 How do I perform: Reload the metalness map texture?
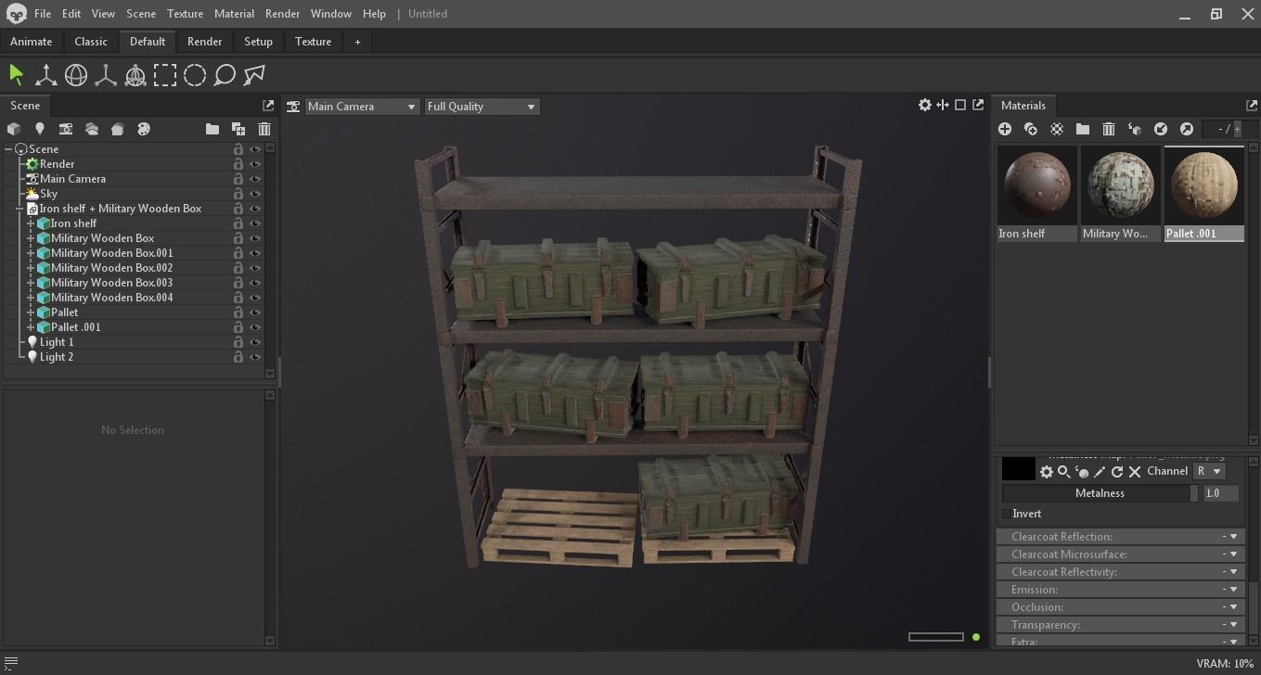(1117, 472)
